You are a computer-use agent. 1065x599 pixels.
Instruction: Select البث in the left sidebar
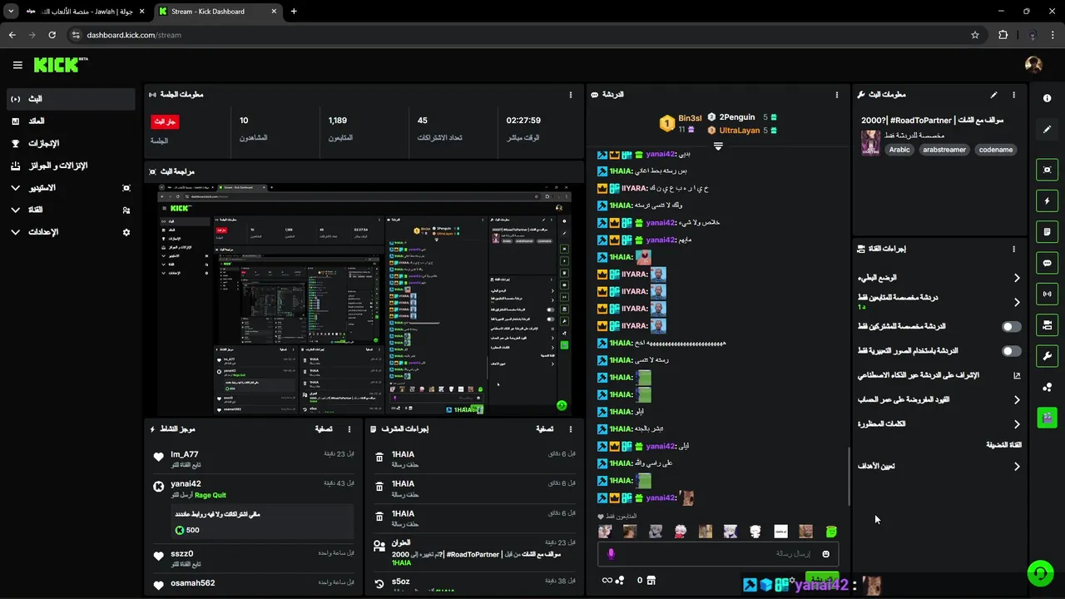pyautogui.click(x=71, y=99)
